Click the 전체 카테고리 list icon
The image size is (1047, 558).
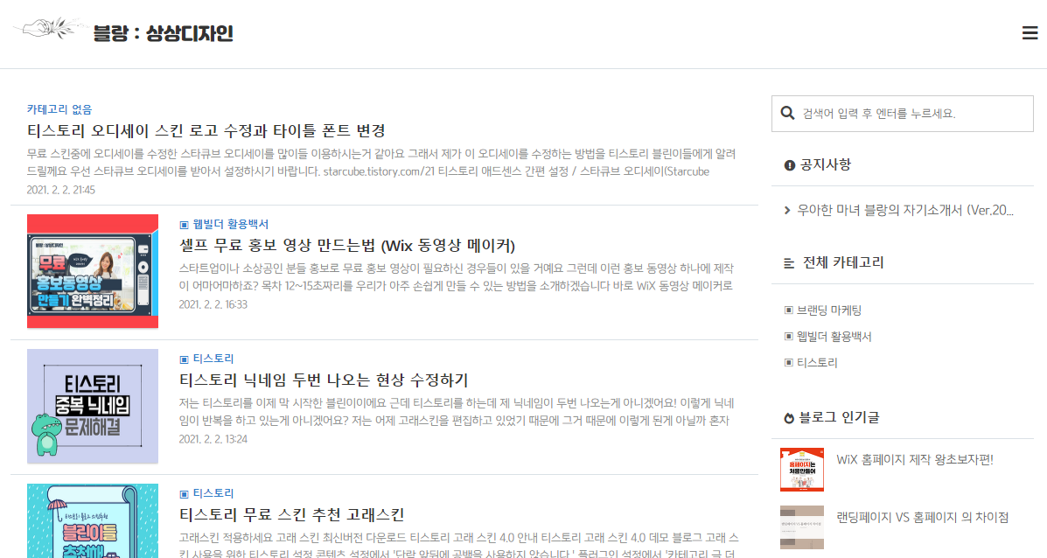[x=789, y=263]
